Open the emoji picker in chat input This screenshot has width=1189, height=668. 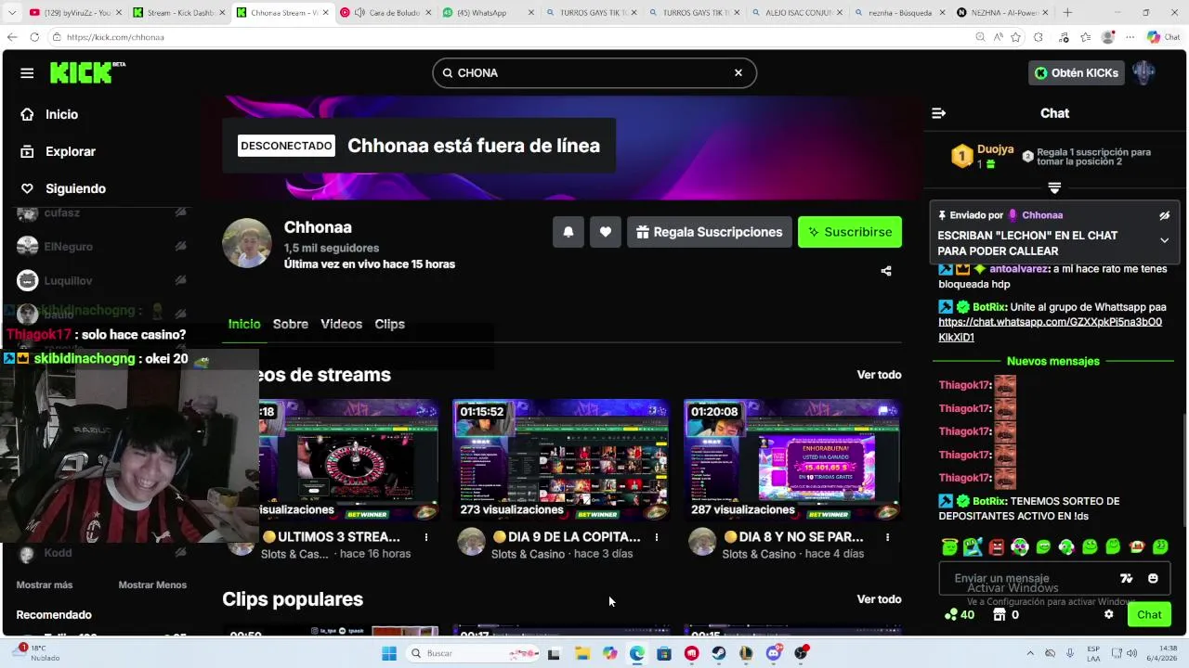[1153, 578]
